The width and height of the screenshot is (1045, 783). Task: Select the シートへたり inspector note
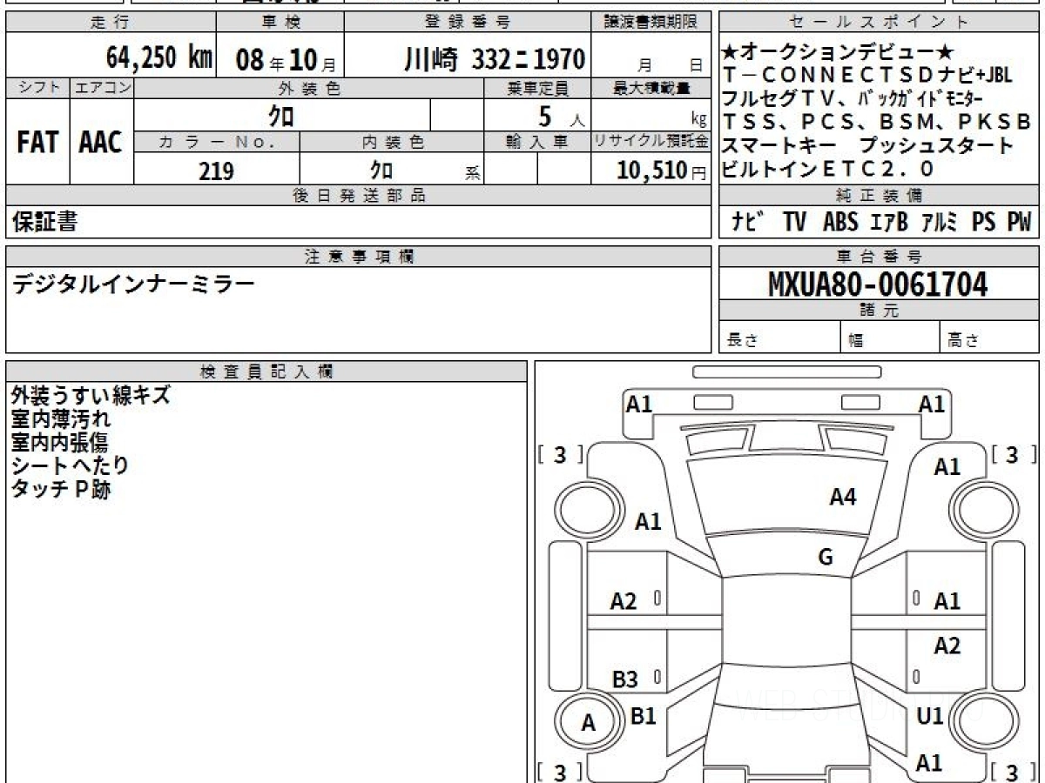[x=70, y=466]
